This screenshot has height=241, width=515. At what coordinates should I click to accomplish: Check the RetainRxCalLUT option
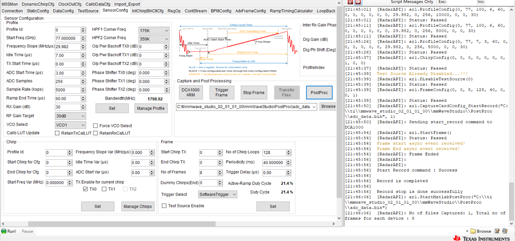95,133
